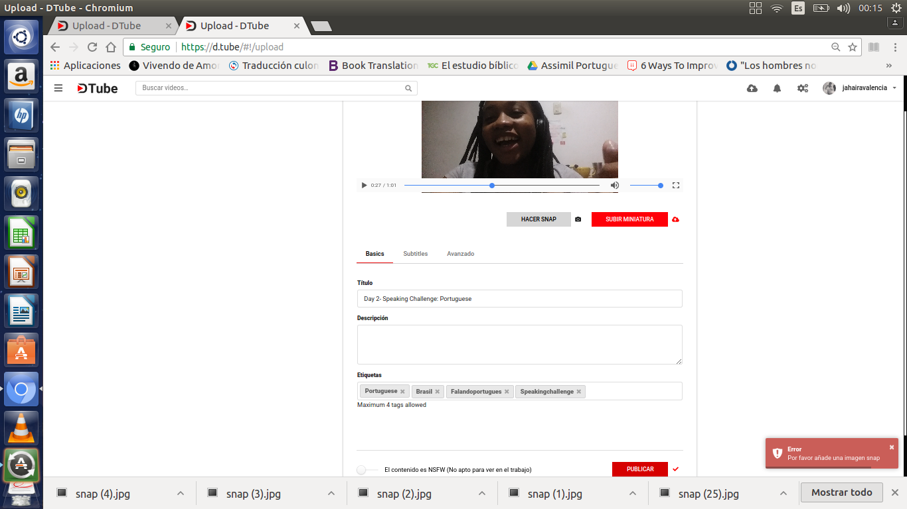Adjust the video volume slider

(646, 186)
